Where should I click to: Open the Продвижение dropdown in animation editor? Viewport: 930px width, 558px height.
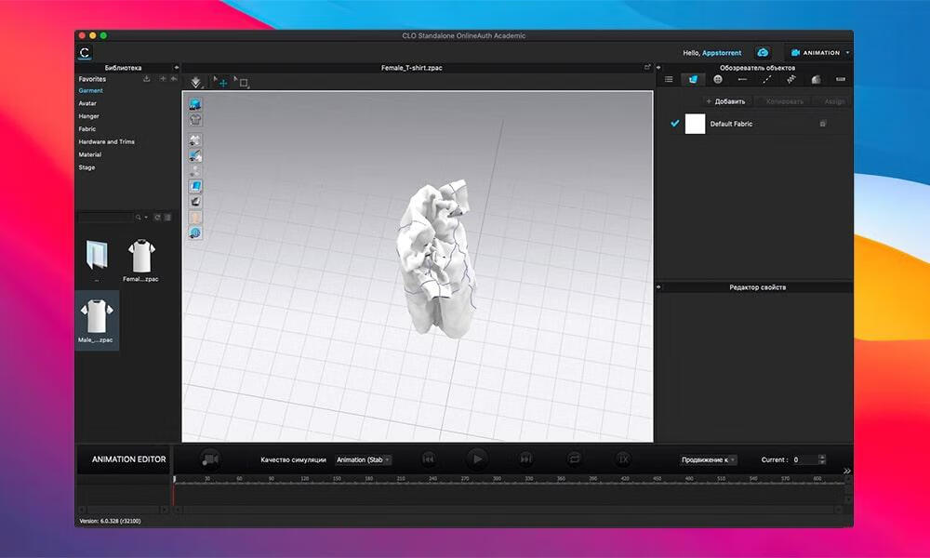[709, 459]
